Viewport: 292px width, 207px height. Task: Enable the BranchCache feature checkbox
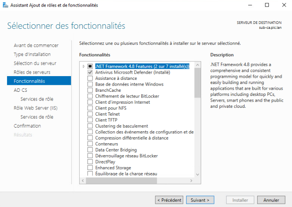click(x=90, y=90)
